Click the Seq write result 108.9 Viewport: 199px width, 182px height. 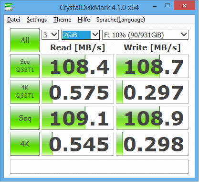point(152,118)
